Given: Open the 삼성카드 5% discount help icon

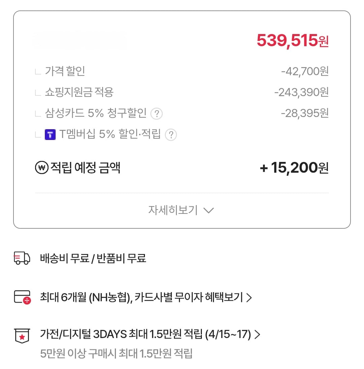Looking at the screenshot, I should [157, 114].
